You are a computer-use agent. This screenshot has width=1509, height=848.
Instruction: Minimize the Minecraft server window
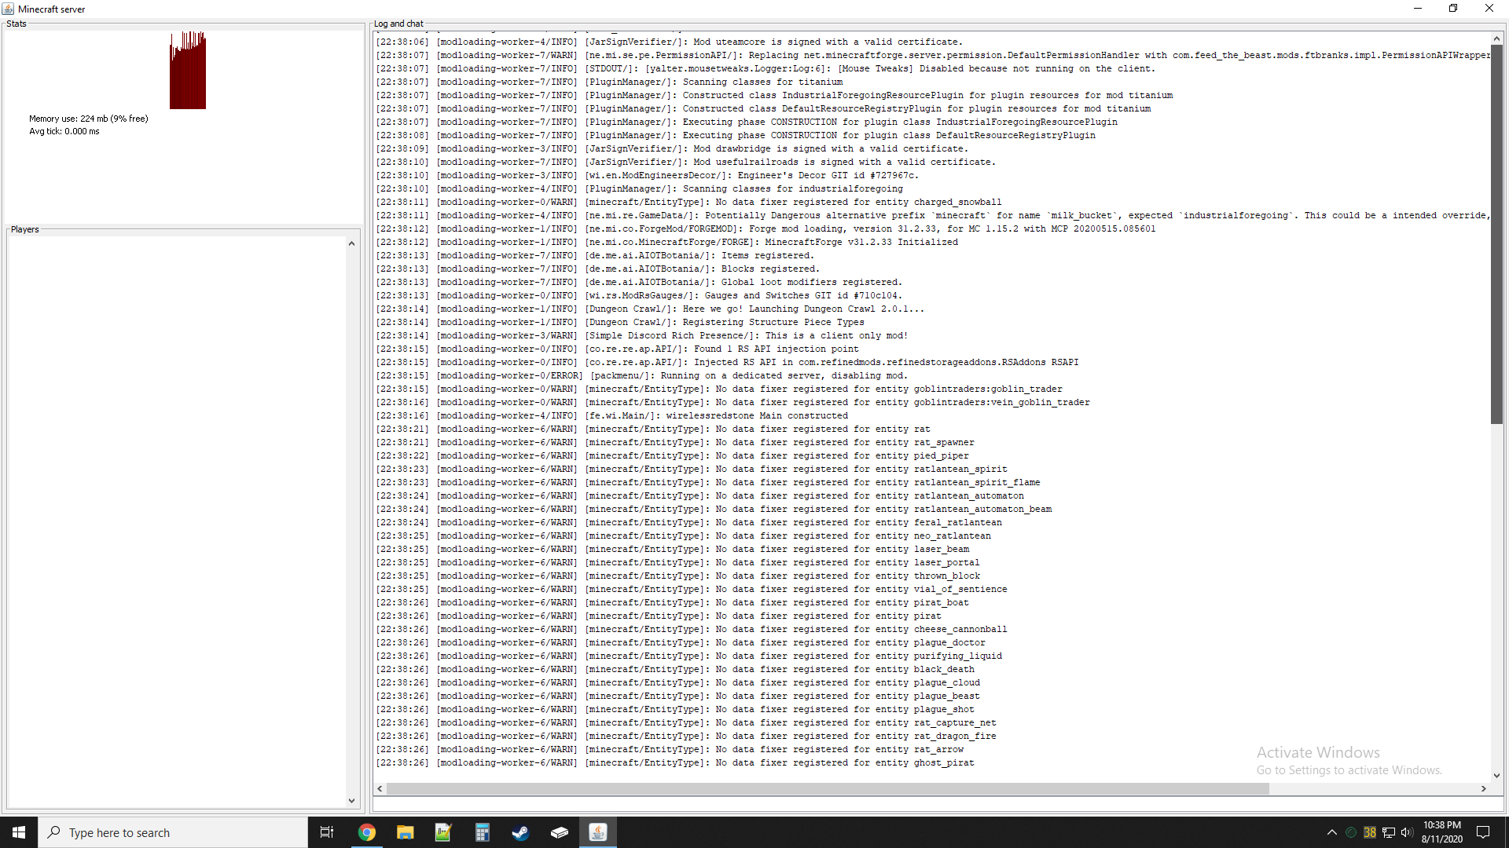pos(1418,9)
